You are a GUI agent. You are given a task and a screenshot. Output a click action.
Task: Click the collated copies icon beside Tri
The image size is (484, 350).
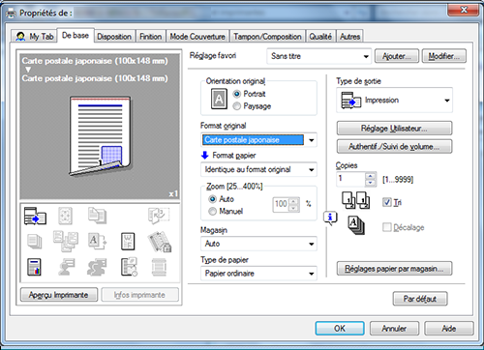356,200
